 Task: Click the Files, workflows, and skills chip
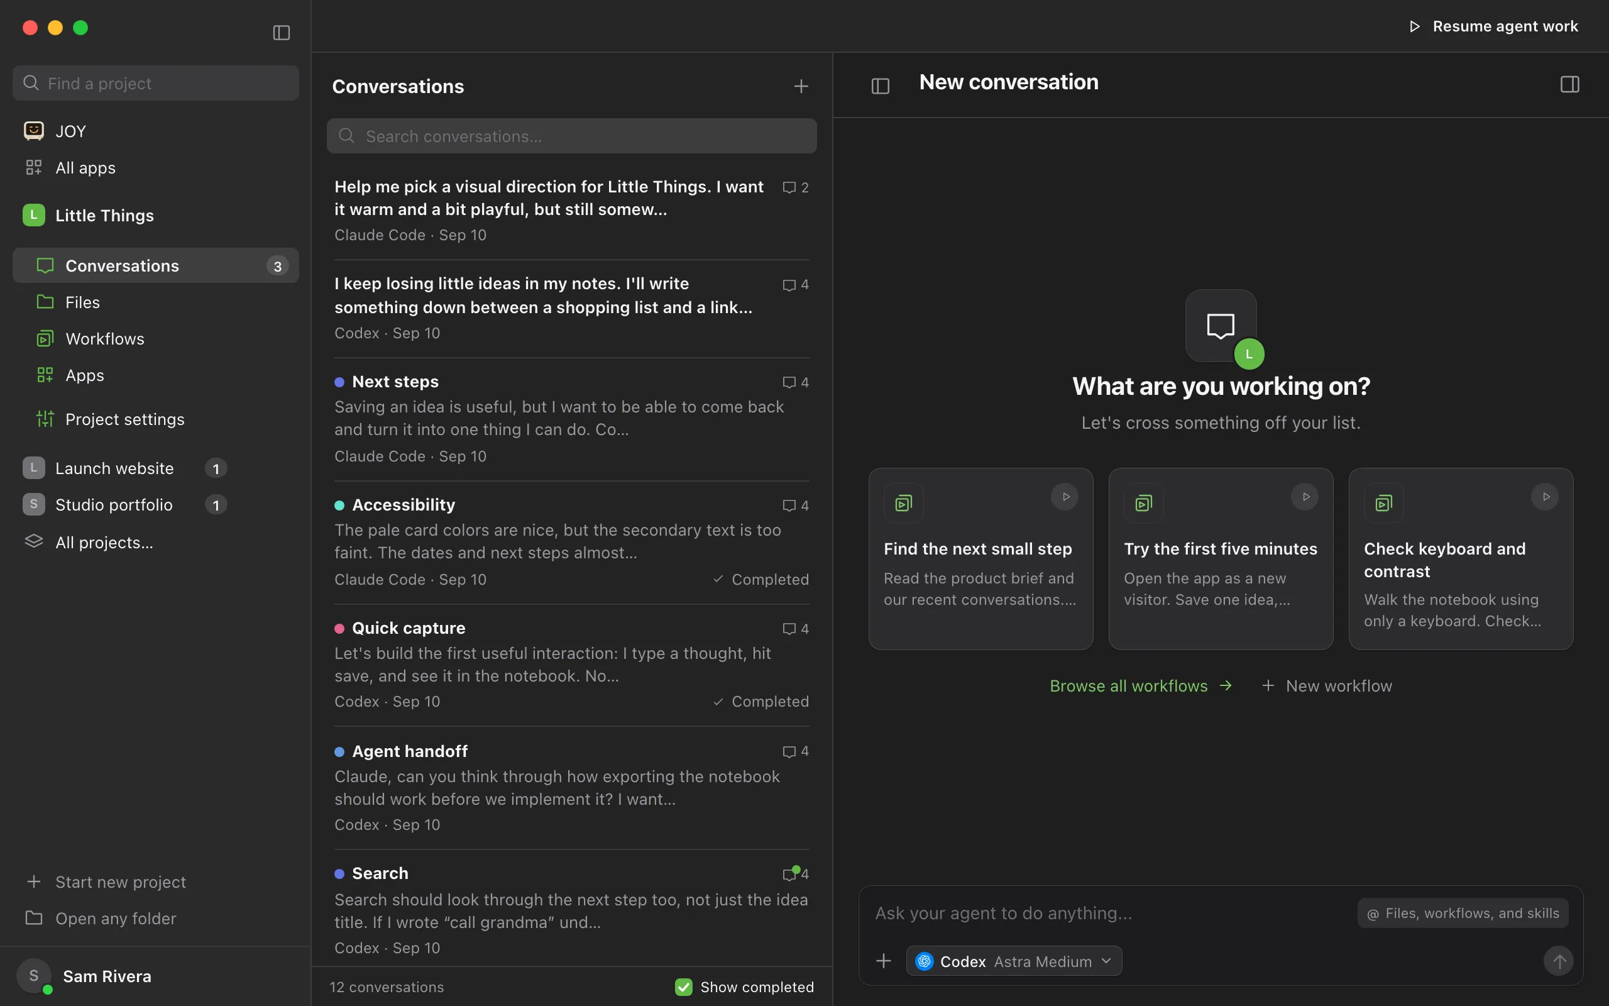click(x=1463, y=914)
